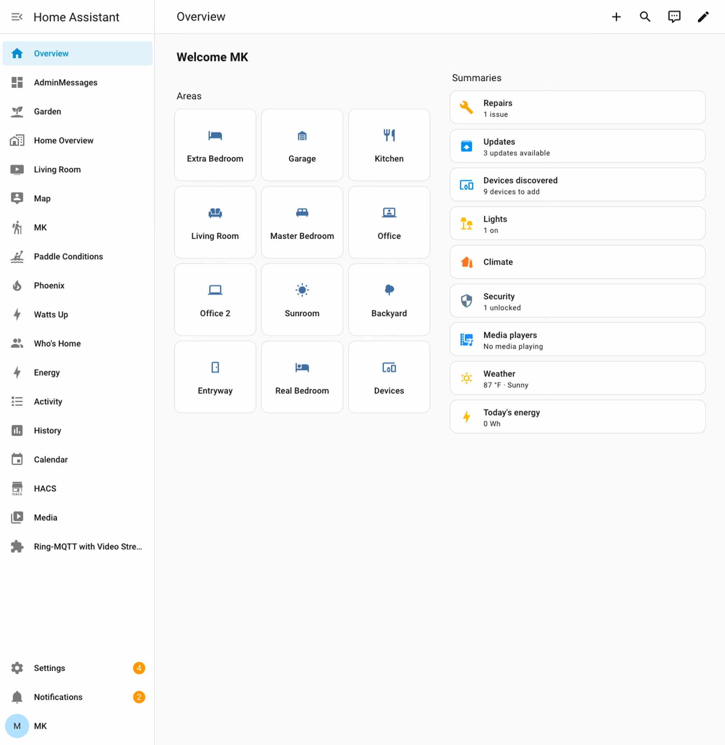
Task: Open the History bar-chart icon
Action: click(x=17, y=431)
